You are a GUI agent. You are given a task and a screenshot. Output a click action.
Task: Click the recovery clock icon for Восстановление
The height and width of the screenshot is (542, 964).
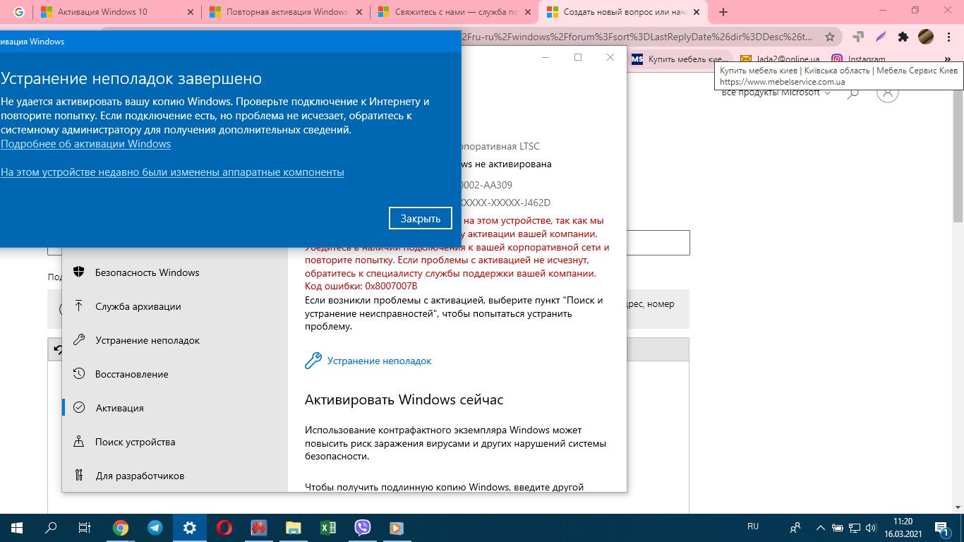[x=79, y=374]
